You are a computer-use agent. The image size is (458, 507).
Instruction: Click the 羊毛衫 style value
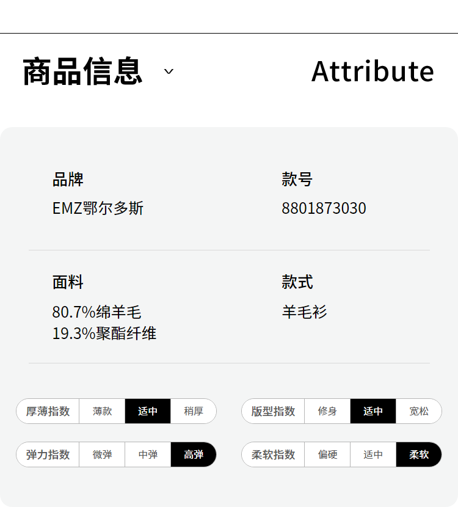click(x=304, y=312)
